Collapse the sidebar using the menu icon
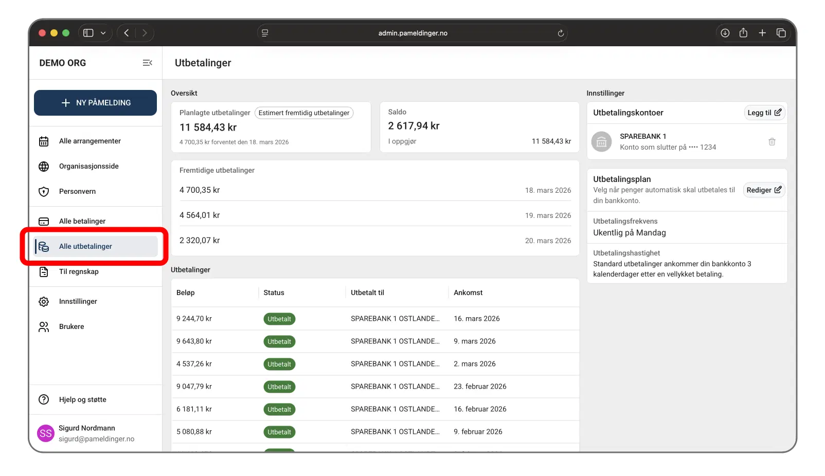This screenshot has width=825, height=476. 147,63
